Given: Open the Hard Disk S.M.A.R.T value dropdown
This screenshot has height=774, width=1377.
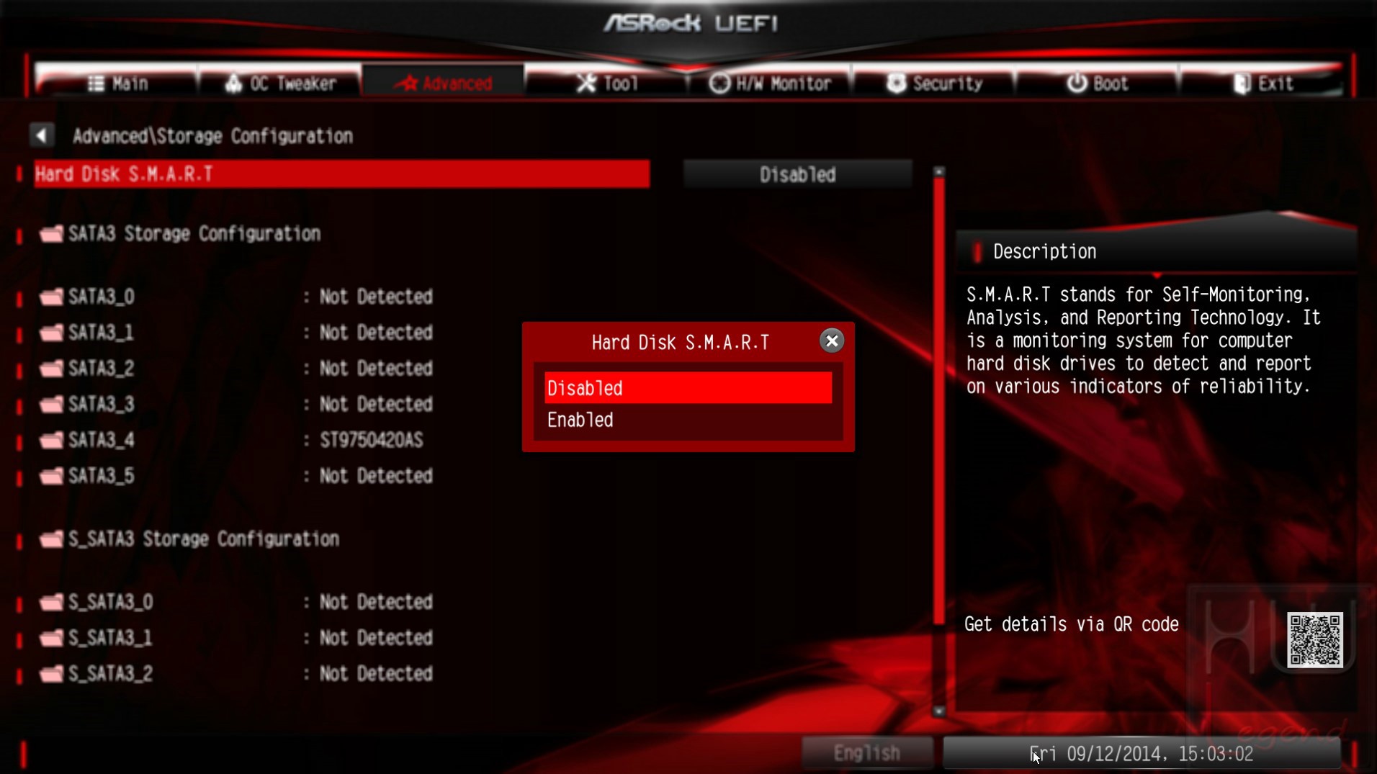Looking at the screenshot, I should [797, 174].
